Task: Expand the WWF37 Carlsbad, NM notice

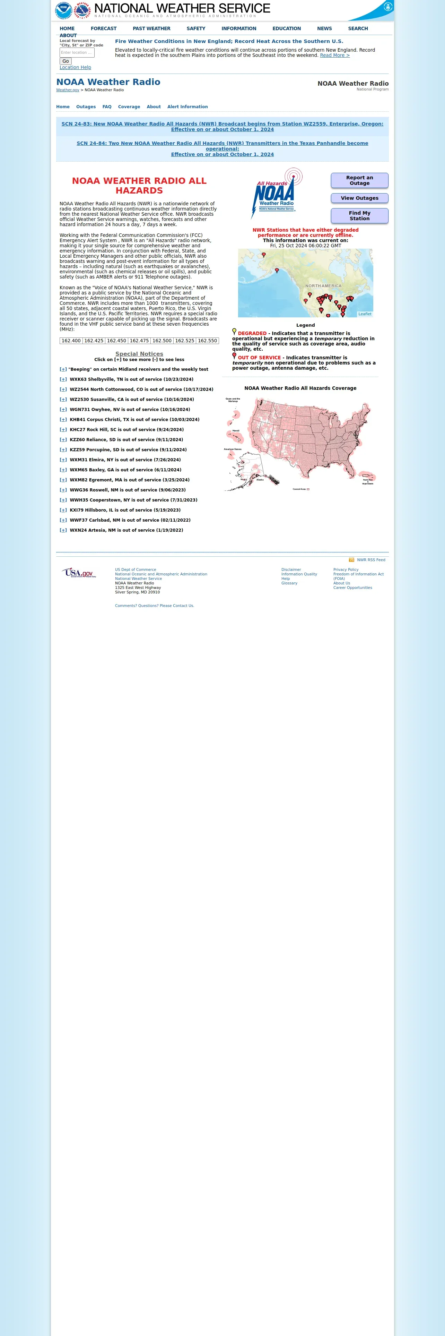Action: [63, 520]
